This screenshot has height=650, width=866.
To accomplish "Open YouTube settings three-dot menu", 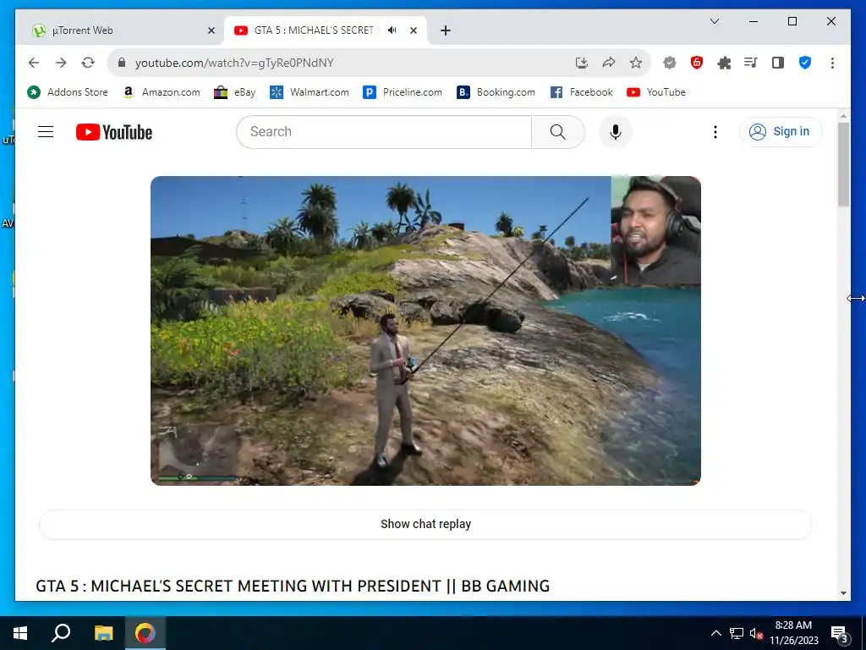I will [715, 131].
